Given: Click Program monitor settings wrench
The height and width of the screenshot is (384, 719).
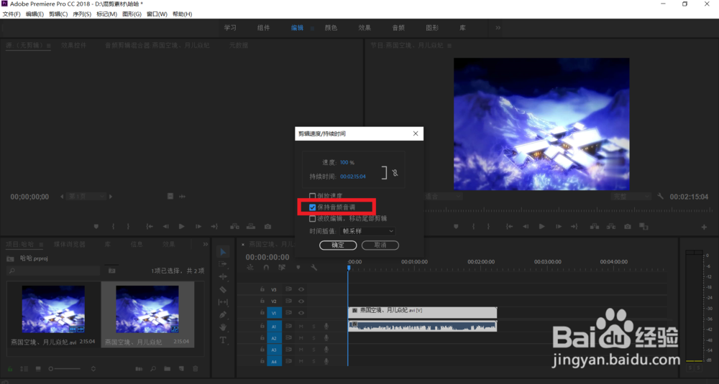Looking at the screenshot, I should point(660,197).
